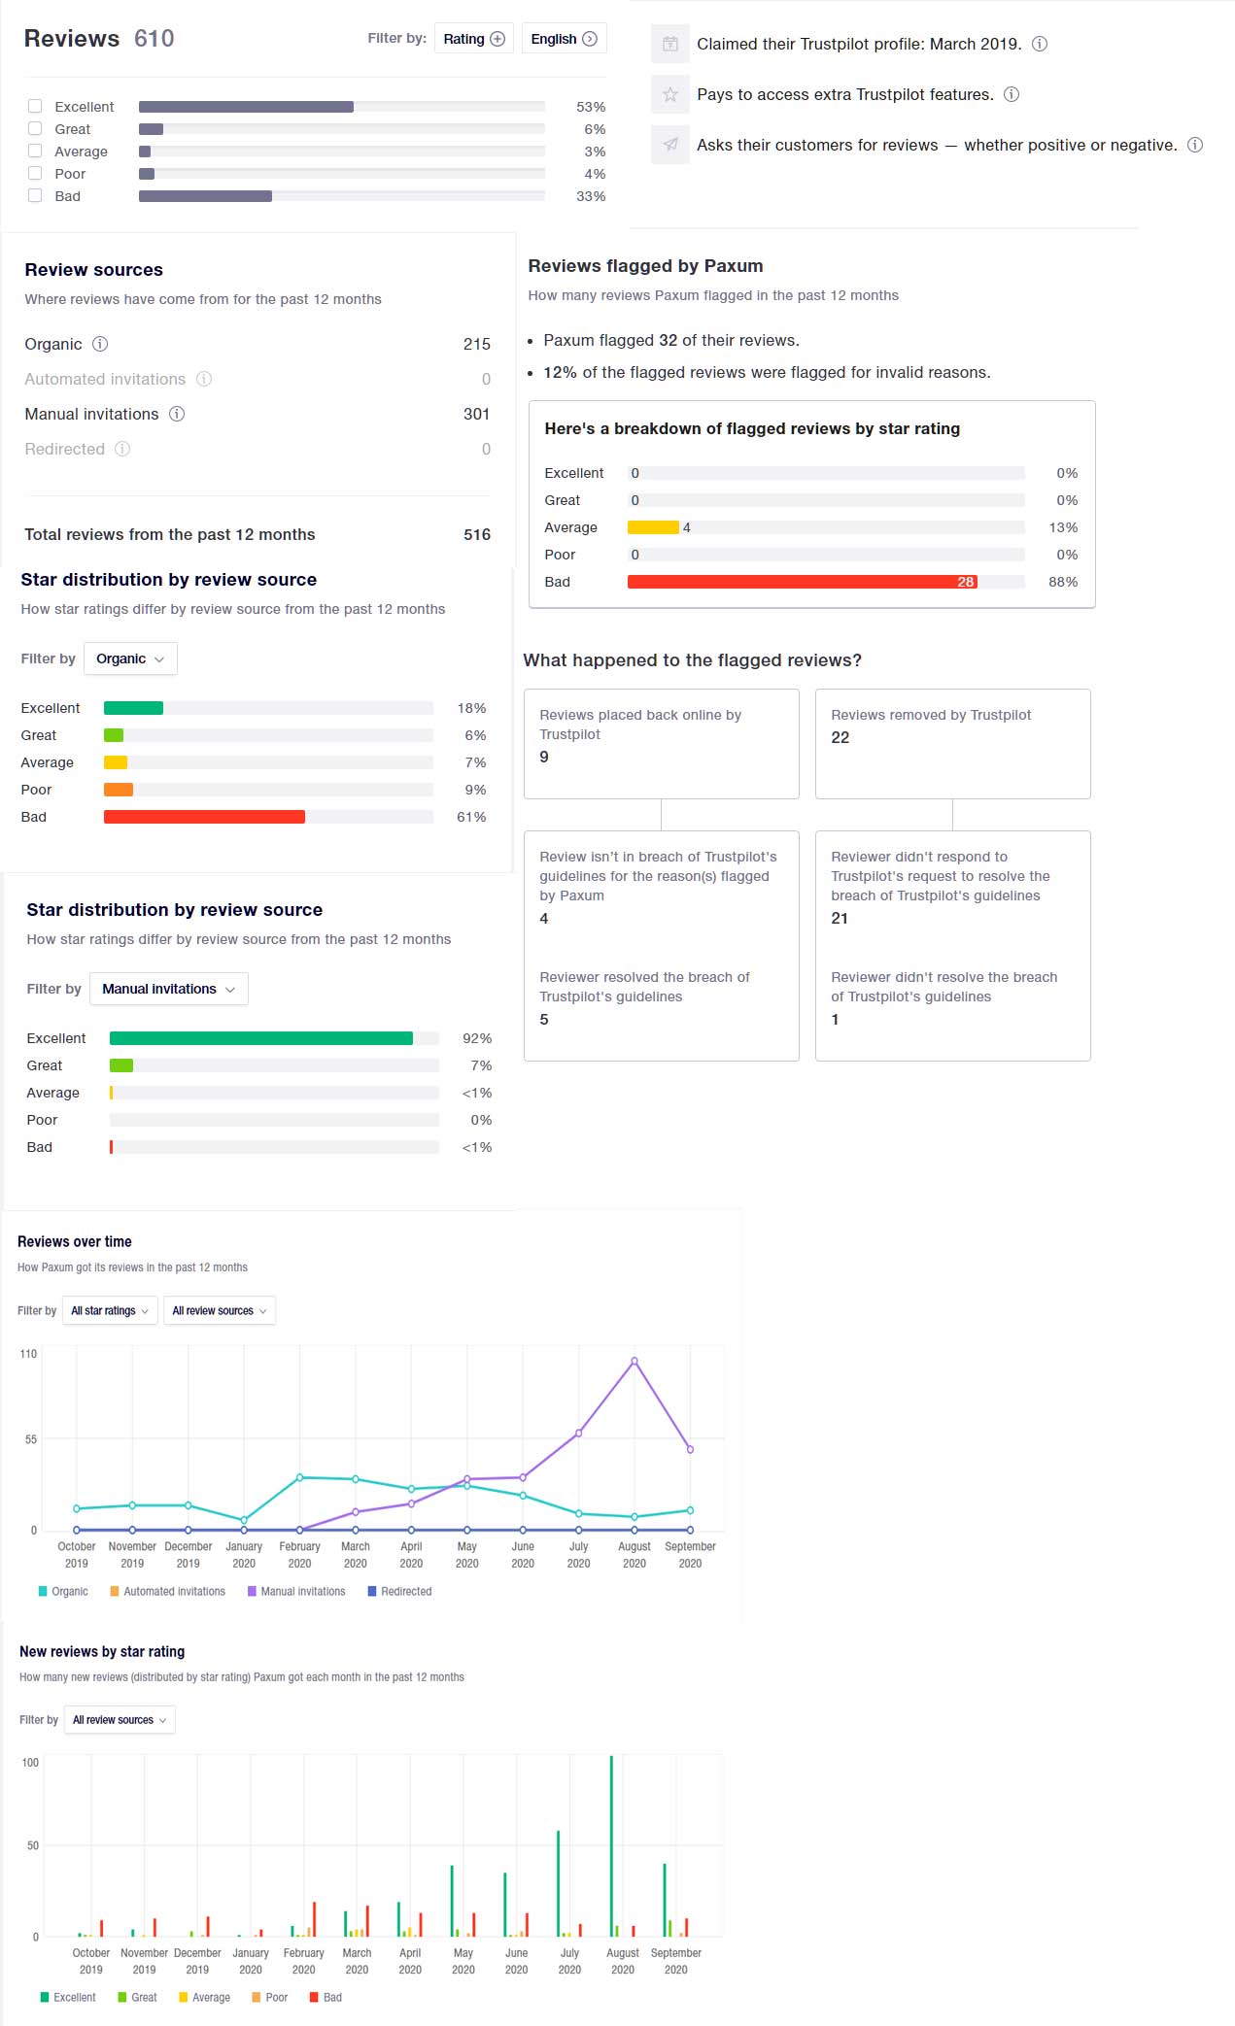This screenshot has height=2026, width=1235.
Task: Click the "Total reviews from the past 12 months" text
Action: coord(170,534)
